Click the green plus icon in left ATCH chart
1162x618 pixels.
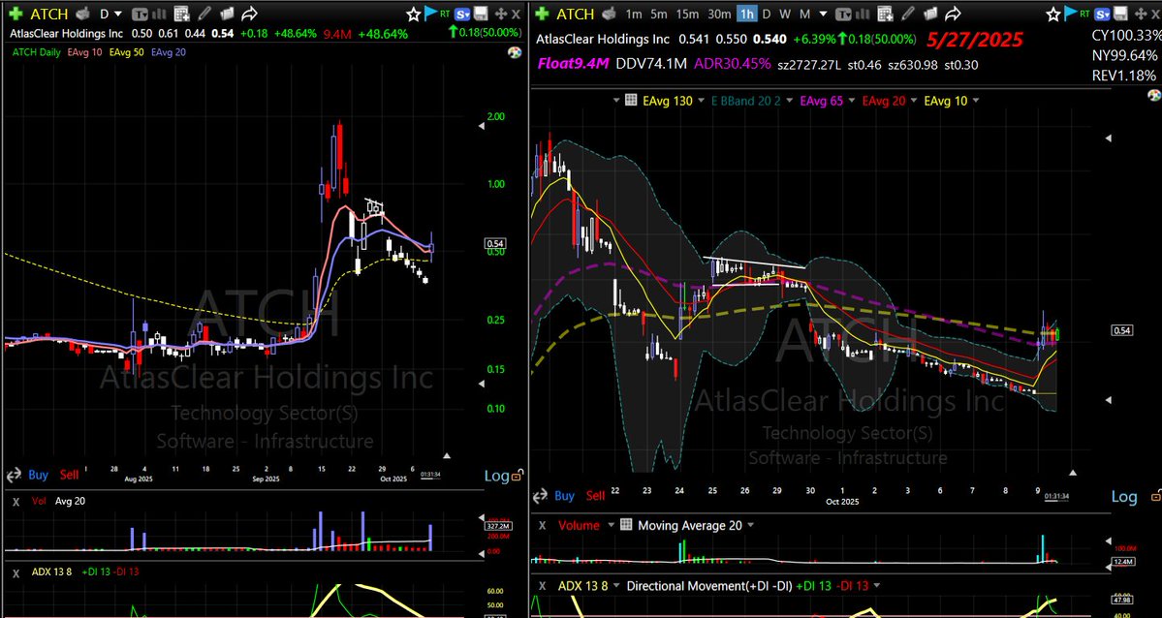[16, 14]
